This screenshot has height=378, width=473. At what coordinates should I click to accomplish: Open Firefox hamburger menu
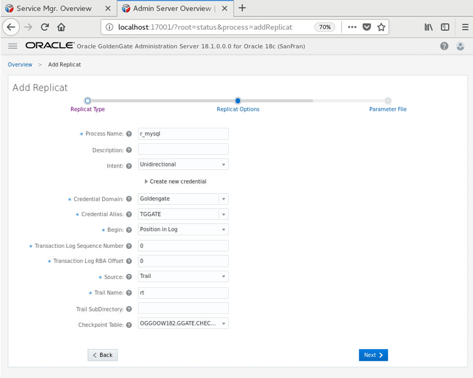click(465, 27)
